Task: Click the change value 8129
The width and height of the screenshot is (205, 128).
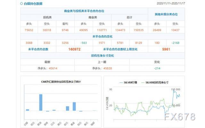Action: click(139, 43)
